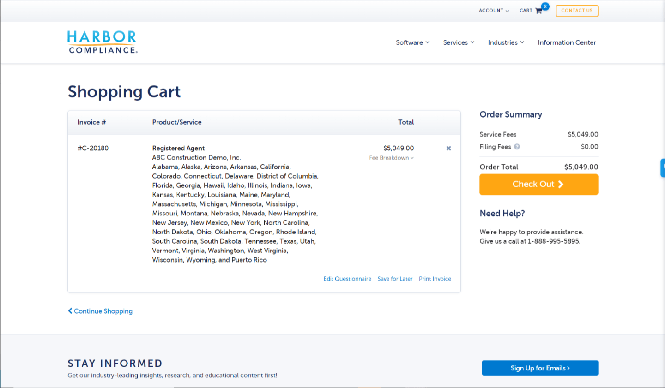
Task: Click the Order Total amount $5,049.00
Action: coord(581,167)
